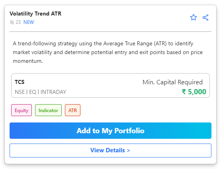Select the NSE exchange label
This screenshot has height=169, width=221.
coord(20,92)
